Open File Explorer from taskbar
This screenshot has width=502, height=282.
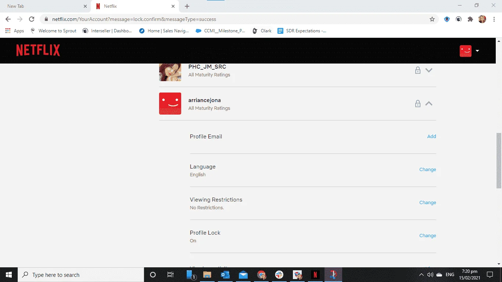pos(207,275)
